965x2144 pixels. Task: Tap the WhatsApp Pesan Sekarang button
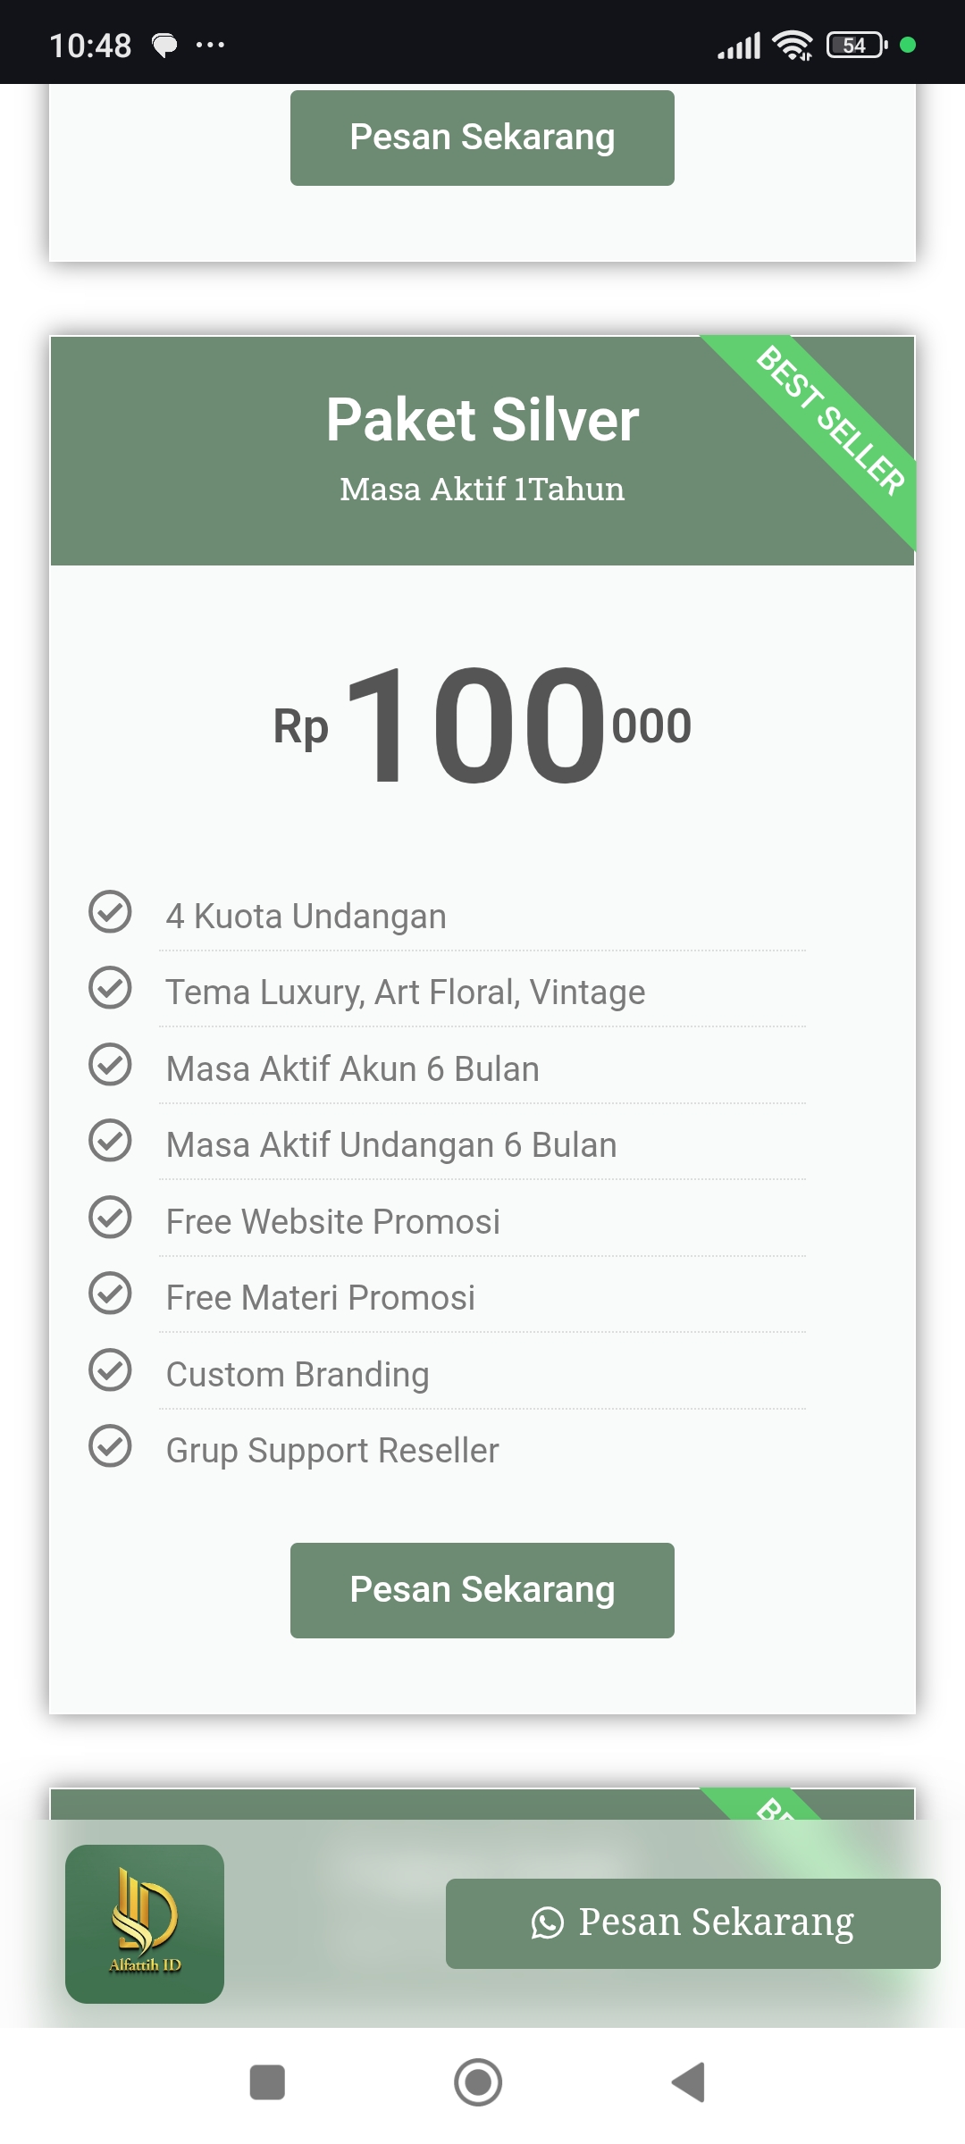coord(692,1923)
